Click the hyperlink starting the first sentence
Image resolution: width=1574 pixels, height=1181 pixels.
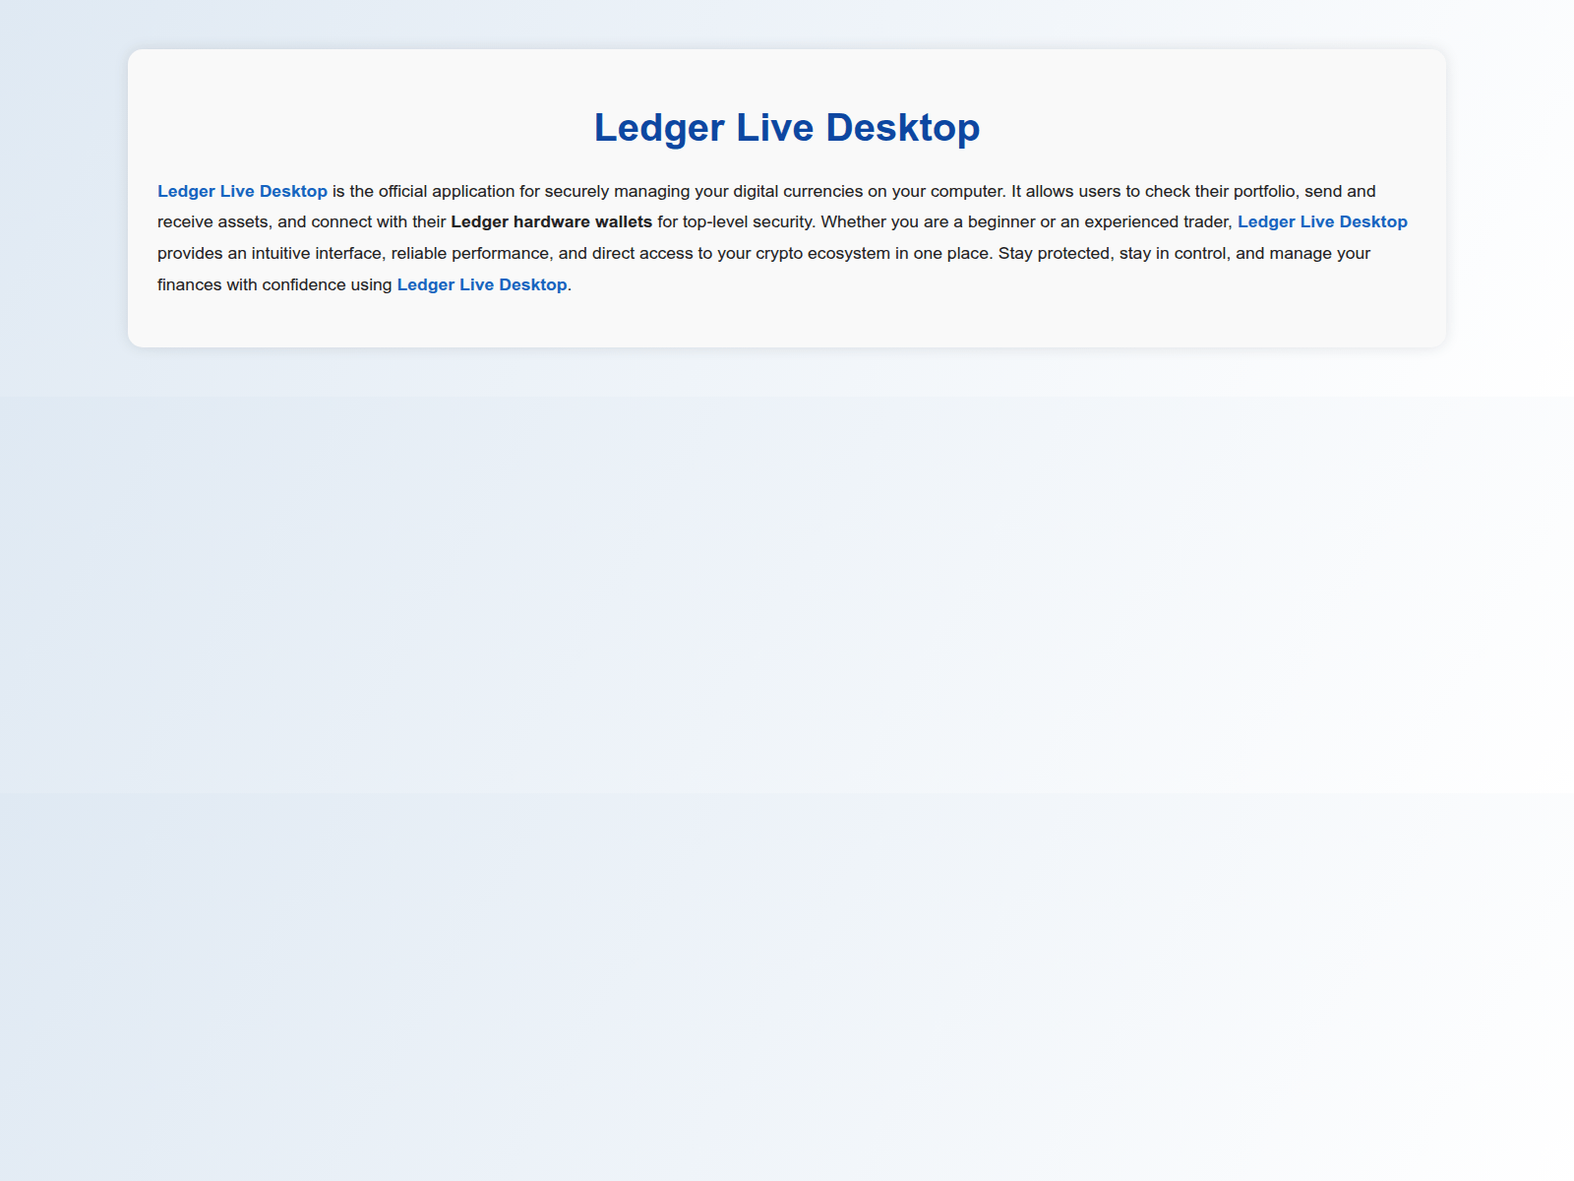coord(242,191)
